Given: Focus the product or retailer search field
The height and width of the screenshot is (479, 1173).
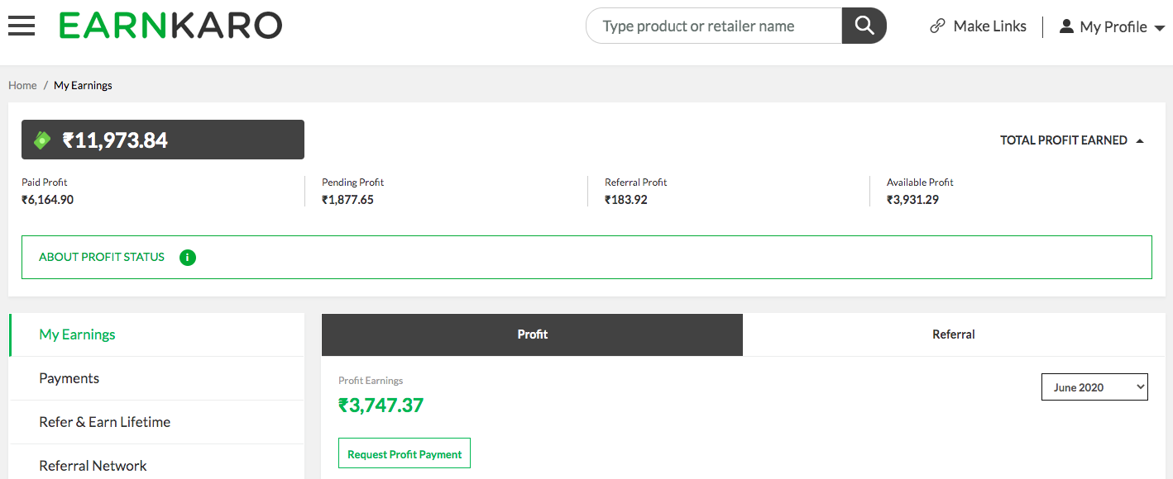Looking at the screenshot, I should (714, 26).
